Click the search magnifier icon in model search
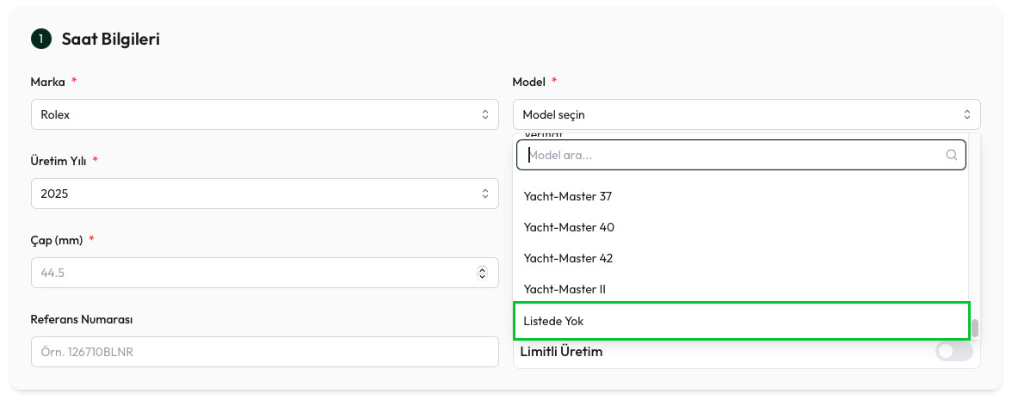Screen dimensions: 1012x400 (x=952, y=155)
